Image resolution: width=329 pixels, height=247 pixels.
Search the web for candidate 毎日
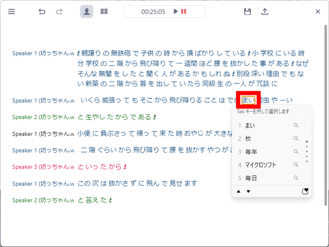click(x=296, y=178)
